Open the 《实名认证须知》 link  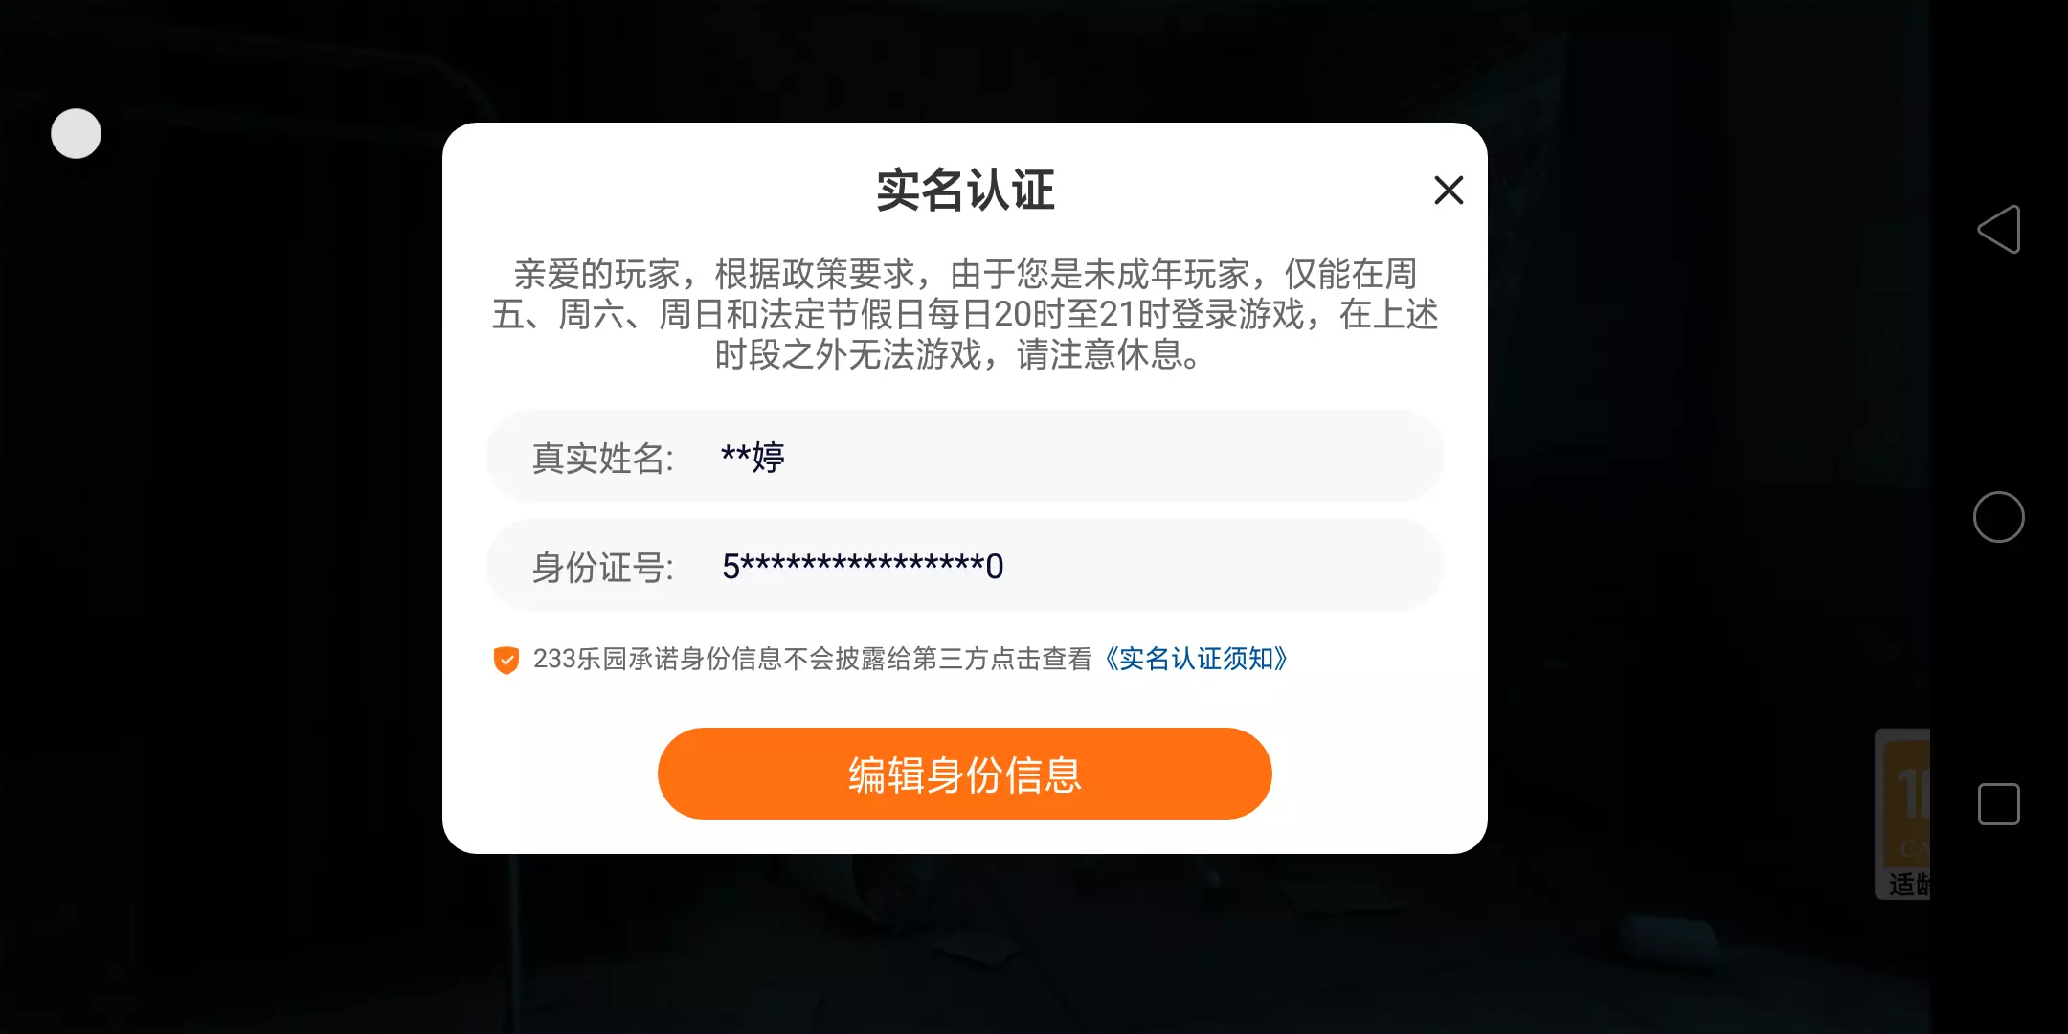pyautogui.click(x=1195, y=659)
